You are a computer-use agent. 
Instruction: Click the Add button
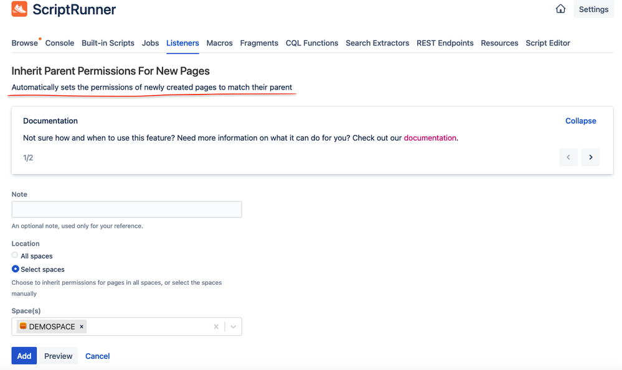[x=24, y=356]
